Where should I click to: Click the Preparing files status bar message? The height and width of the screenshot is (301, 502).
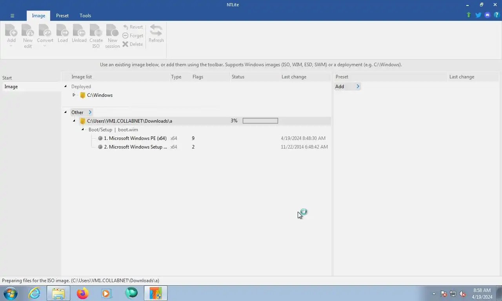pyautogui.click(x=80, y=281)
